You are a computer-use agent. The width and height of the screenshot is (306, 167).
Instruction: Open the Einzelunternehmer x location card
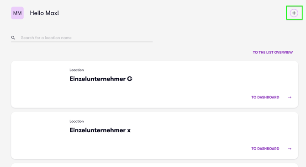point(154,135)
